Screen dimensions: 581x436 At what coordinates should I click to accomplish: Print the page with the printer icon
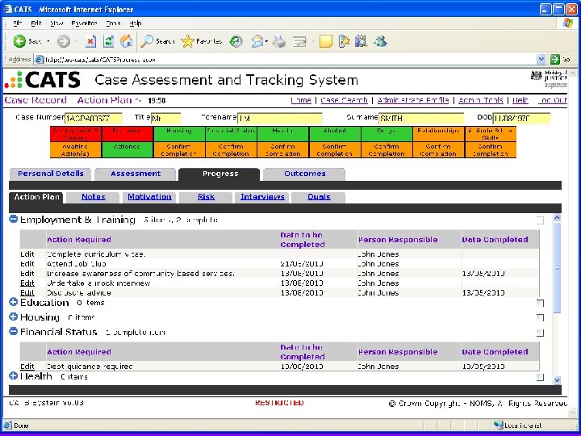pos(279,41)
